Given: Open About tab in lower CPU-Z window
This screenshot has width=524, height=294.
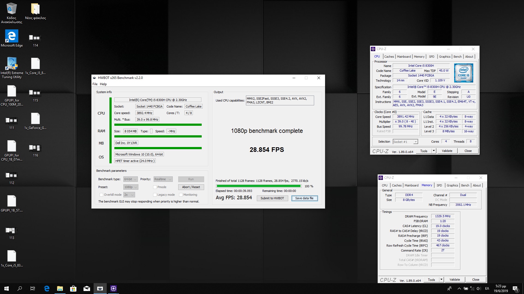Looking at the screenshot, I should [x=477, y=185].
